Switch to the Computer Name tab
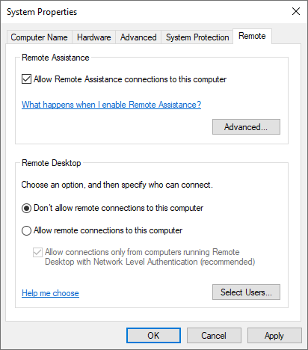The image size is (308, 350). [x=40, y=37]
